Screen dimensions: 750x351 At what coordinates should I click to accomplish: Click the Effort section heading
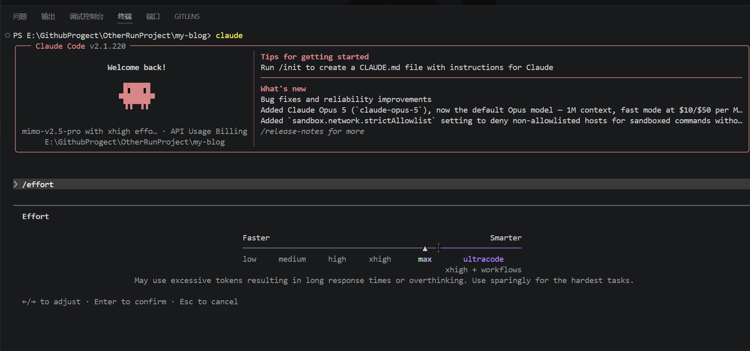tap(36, 216)
